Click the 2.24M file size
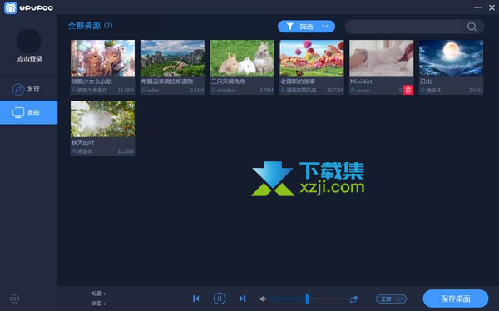Image resolution: width=499 pixels, height=311 pixels. tap(196, 91)
